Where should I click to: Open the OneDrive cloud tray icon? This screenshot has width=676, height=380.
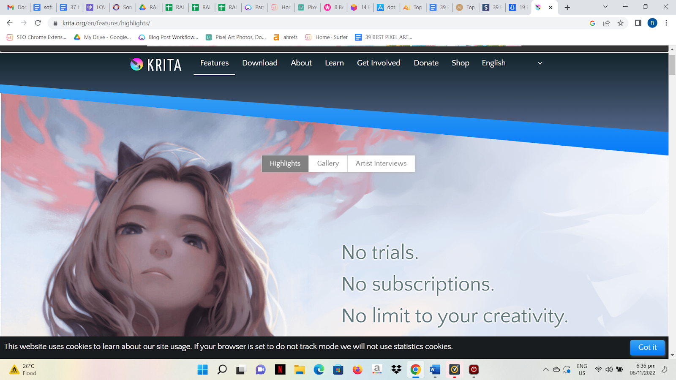[556, 370]
